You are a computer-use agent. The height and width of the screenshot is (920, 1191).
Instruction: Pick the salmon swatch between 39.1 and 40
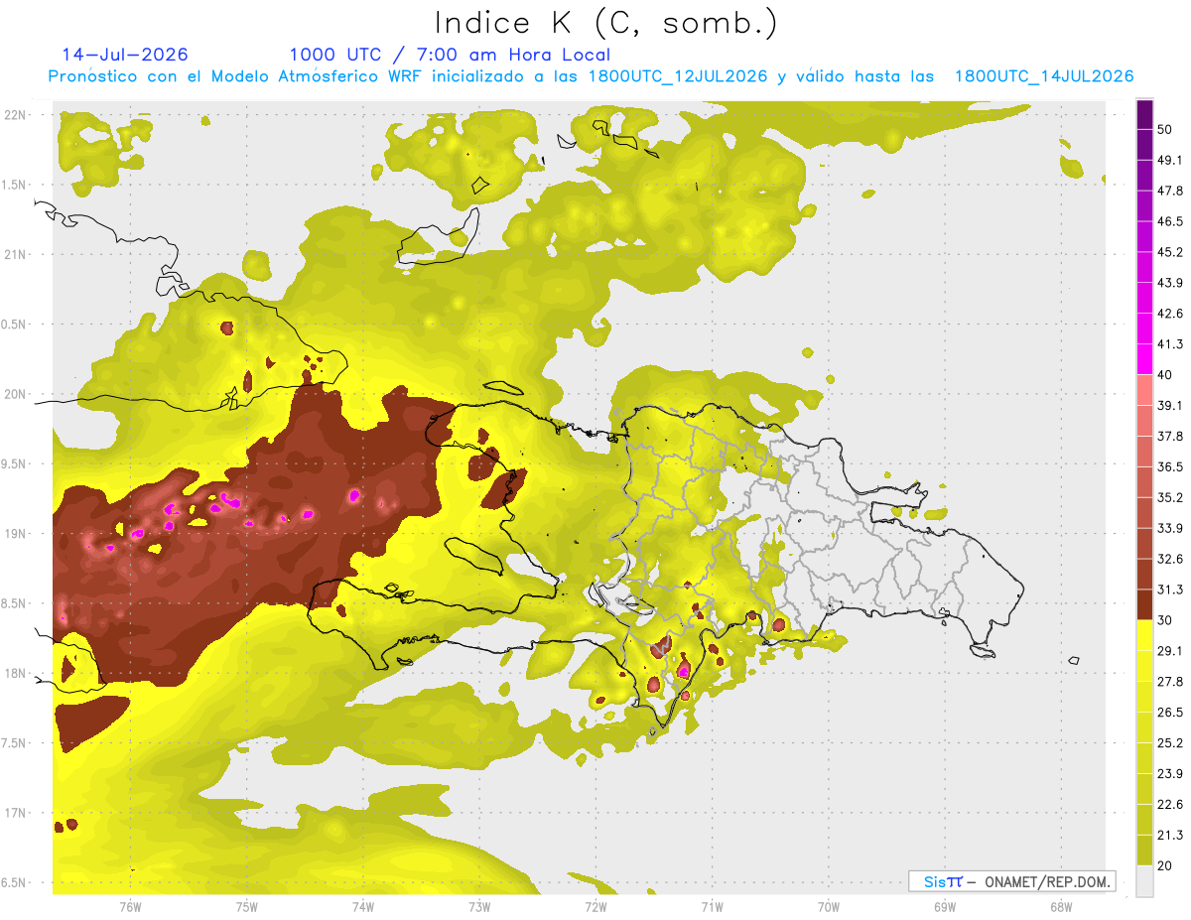pyautogui.click(x=1144, y=390)
